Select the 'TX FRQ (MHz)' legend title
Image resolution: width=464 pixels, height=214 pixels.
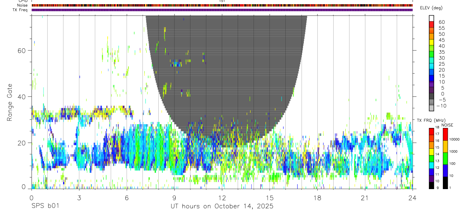431,120
